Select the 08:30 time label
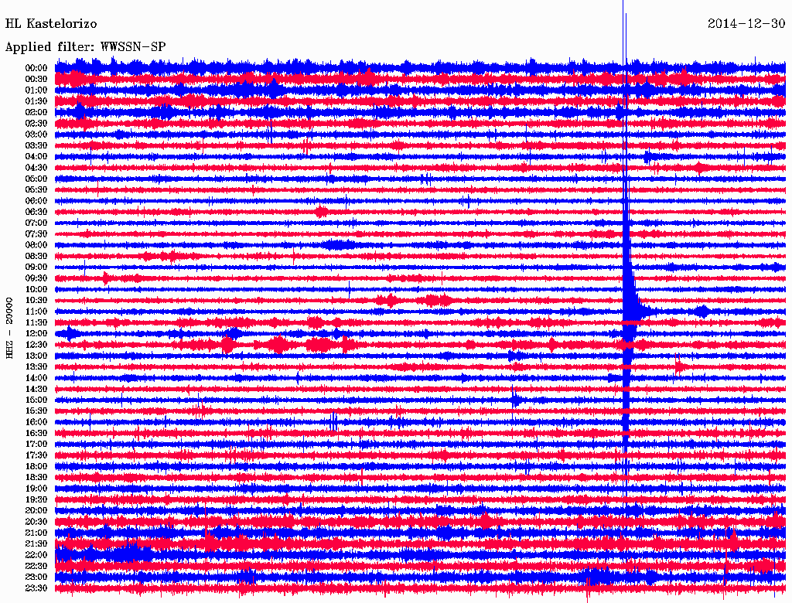The image size is (792, 603). tap(36, 257)
